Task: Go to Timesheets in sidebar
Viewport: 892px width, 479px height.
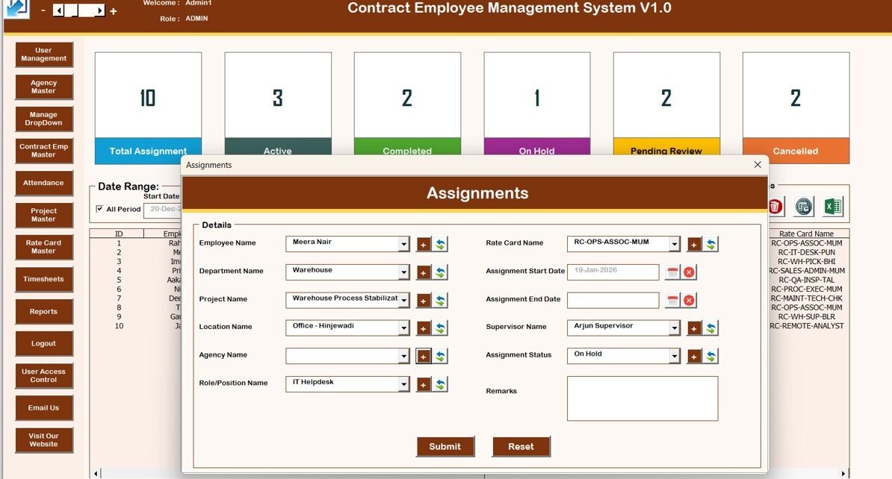Action: tap(44, 279)
